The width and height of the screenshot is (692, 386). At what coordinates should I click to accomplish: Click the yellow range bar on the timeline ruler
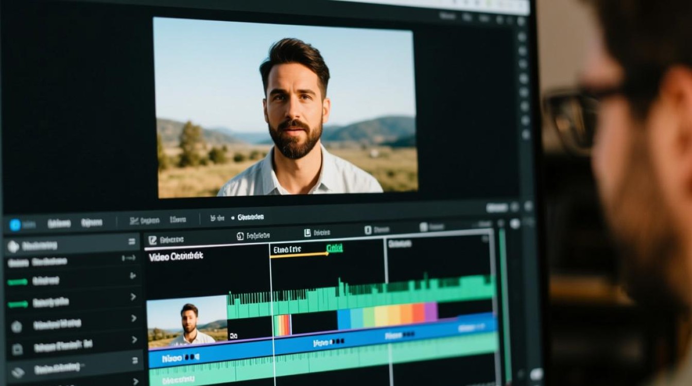(x=299, y=255)
